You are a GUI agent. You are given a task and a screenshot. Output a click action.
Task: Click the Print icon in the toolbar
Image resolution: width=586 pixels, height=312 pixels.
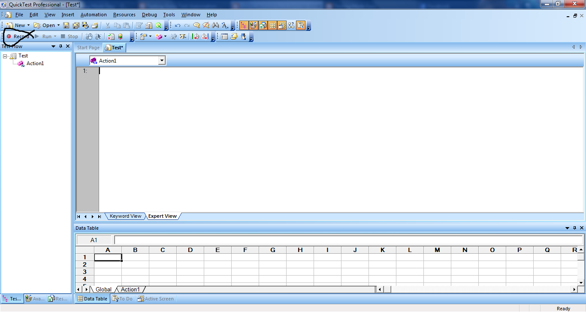pos(95,25)
